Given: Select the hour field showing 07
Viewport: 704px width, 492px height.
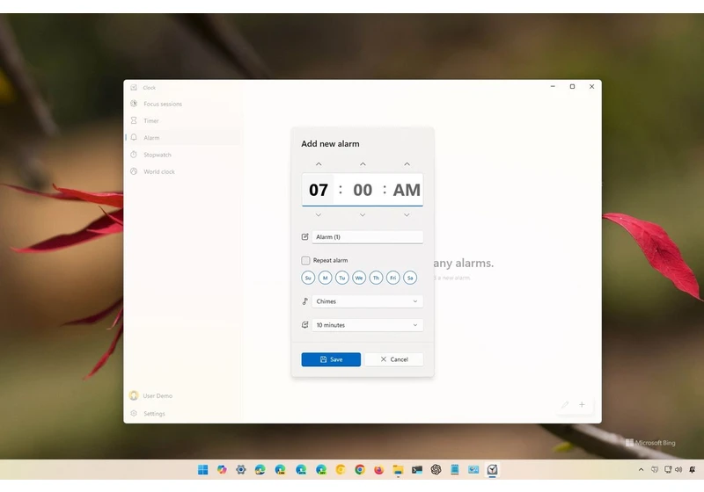Looking at the screenshot, I should click(x=319, y=190).
